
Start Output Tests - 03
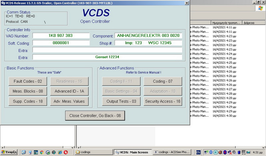pyautogui.click(x=121, y=101)
